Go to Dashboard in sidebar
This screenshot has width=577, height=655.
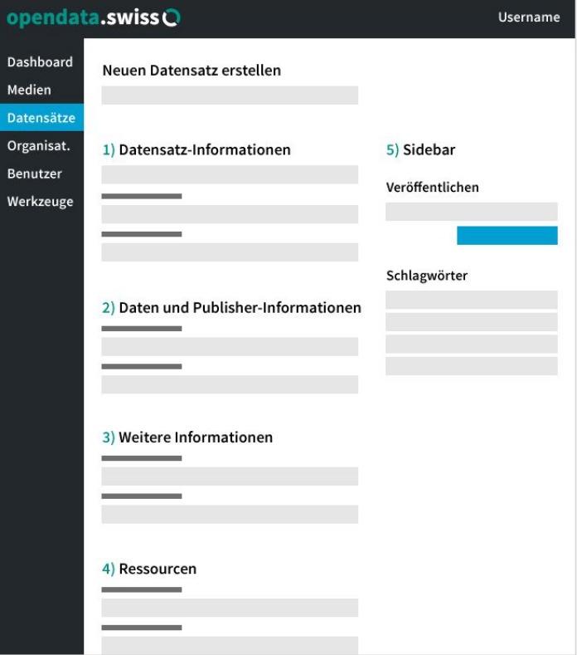click(41, 61)
